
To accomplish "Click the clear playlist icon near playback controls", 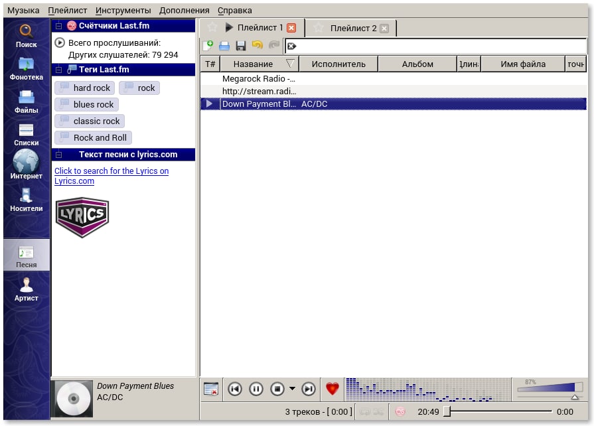I will [211, 389].
